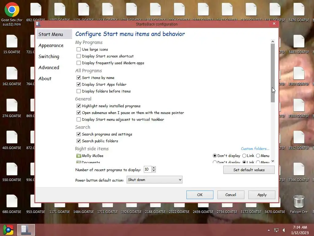
Task: Check Display folders before items
Action: pos(79,91)
